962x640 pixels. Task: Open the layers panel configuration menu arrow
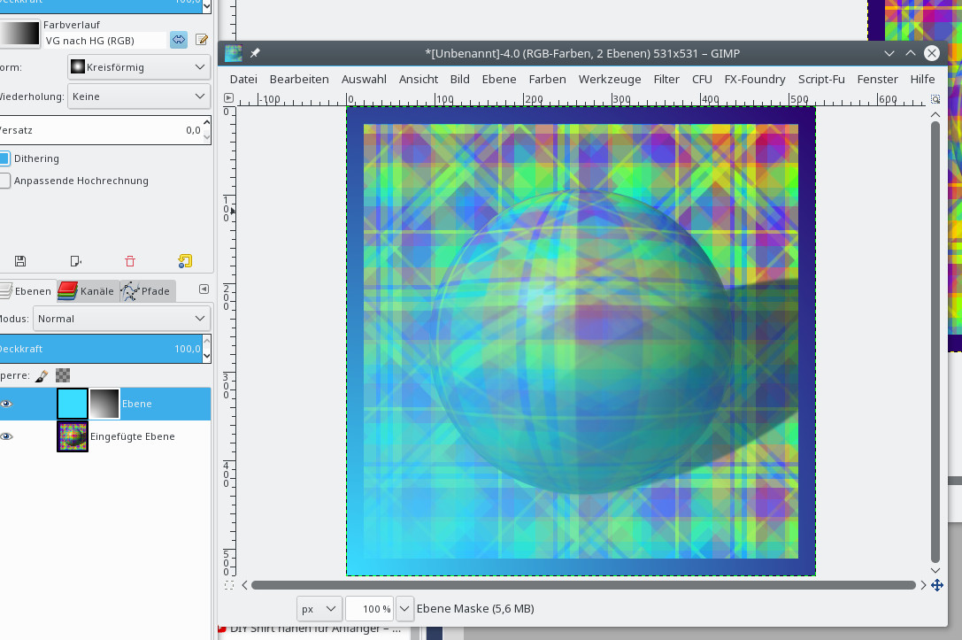tap(204, 289)
